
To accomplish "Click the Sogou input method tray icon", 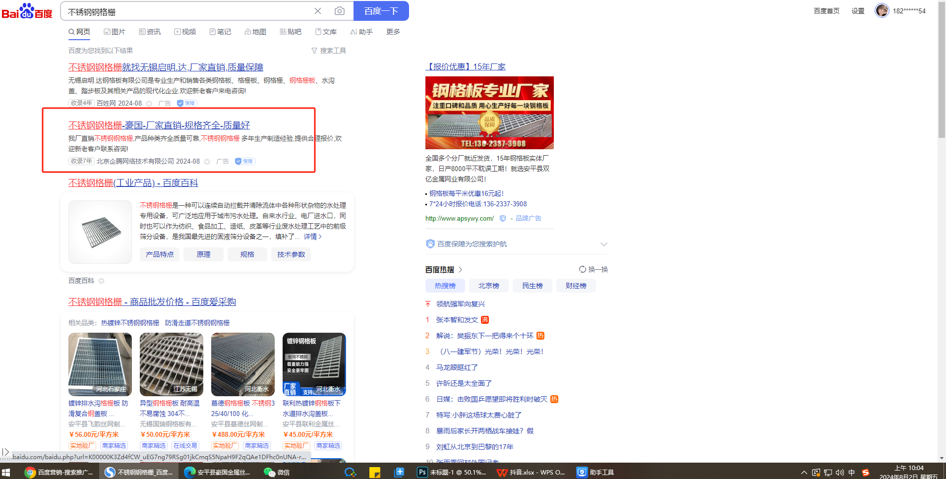I will pos(865,473).
